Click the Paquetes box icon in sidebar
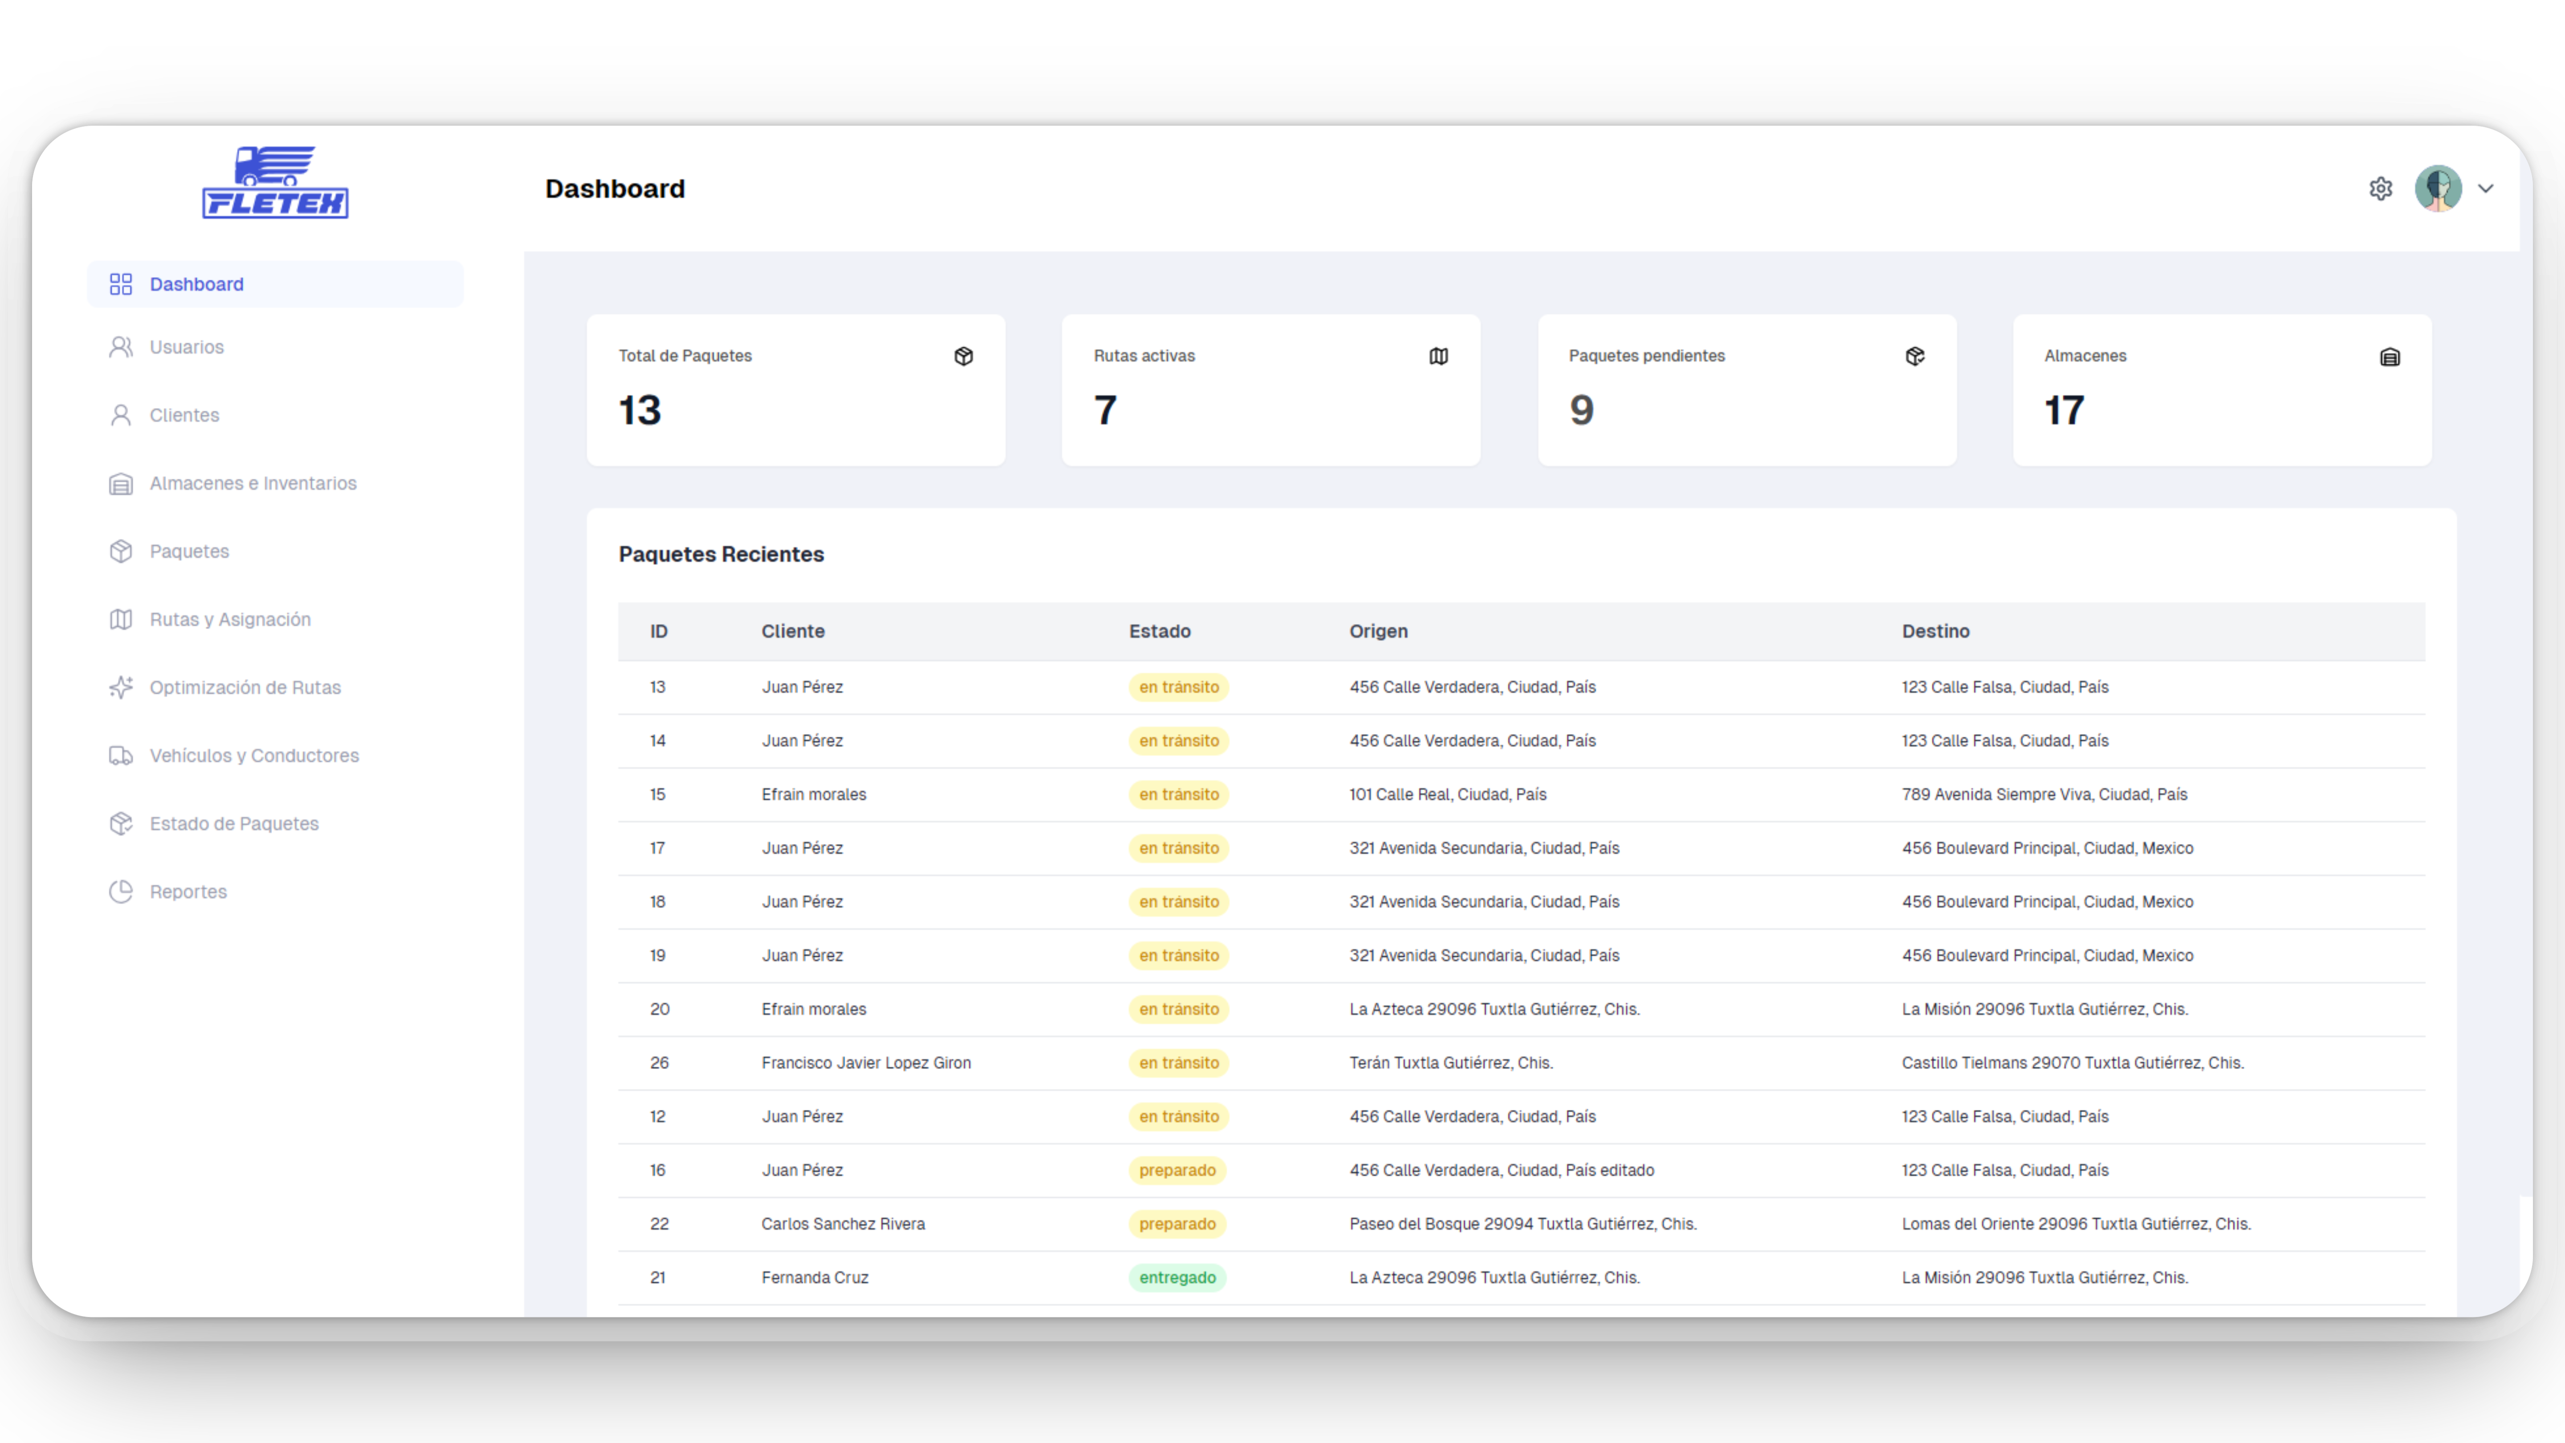This screenshot has width=2565, height=1443. point(121,552)
